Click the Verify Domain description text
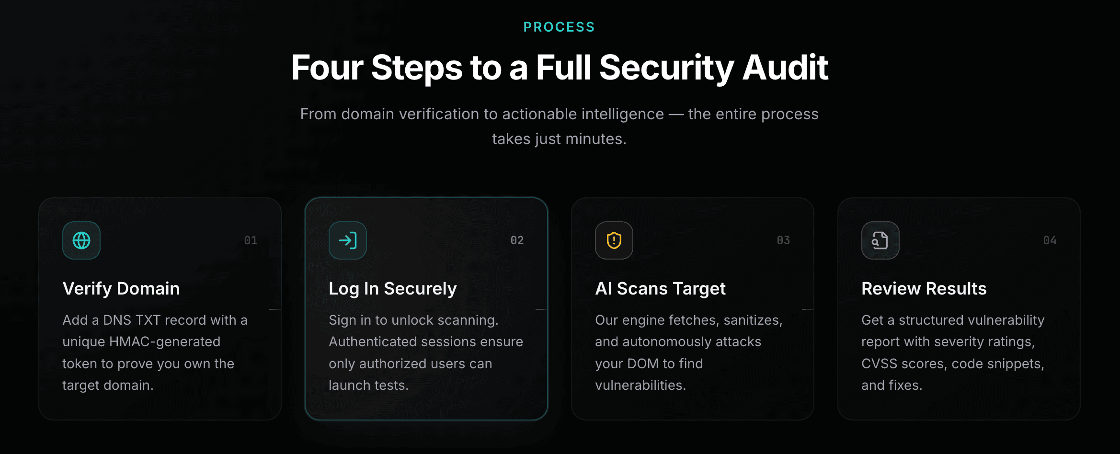The image size is (1120, 454). (155, 352)
